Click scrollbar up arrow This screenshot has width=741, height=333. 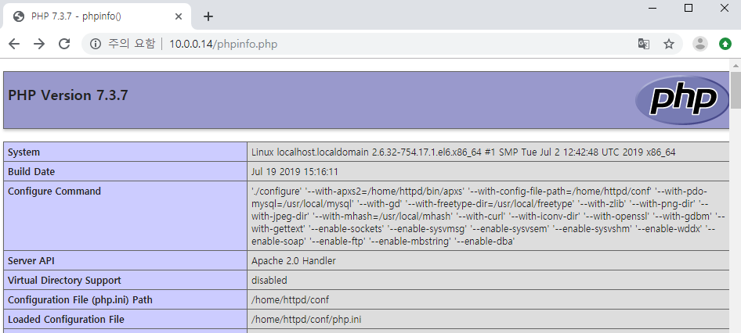coord(736,65)
